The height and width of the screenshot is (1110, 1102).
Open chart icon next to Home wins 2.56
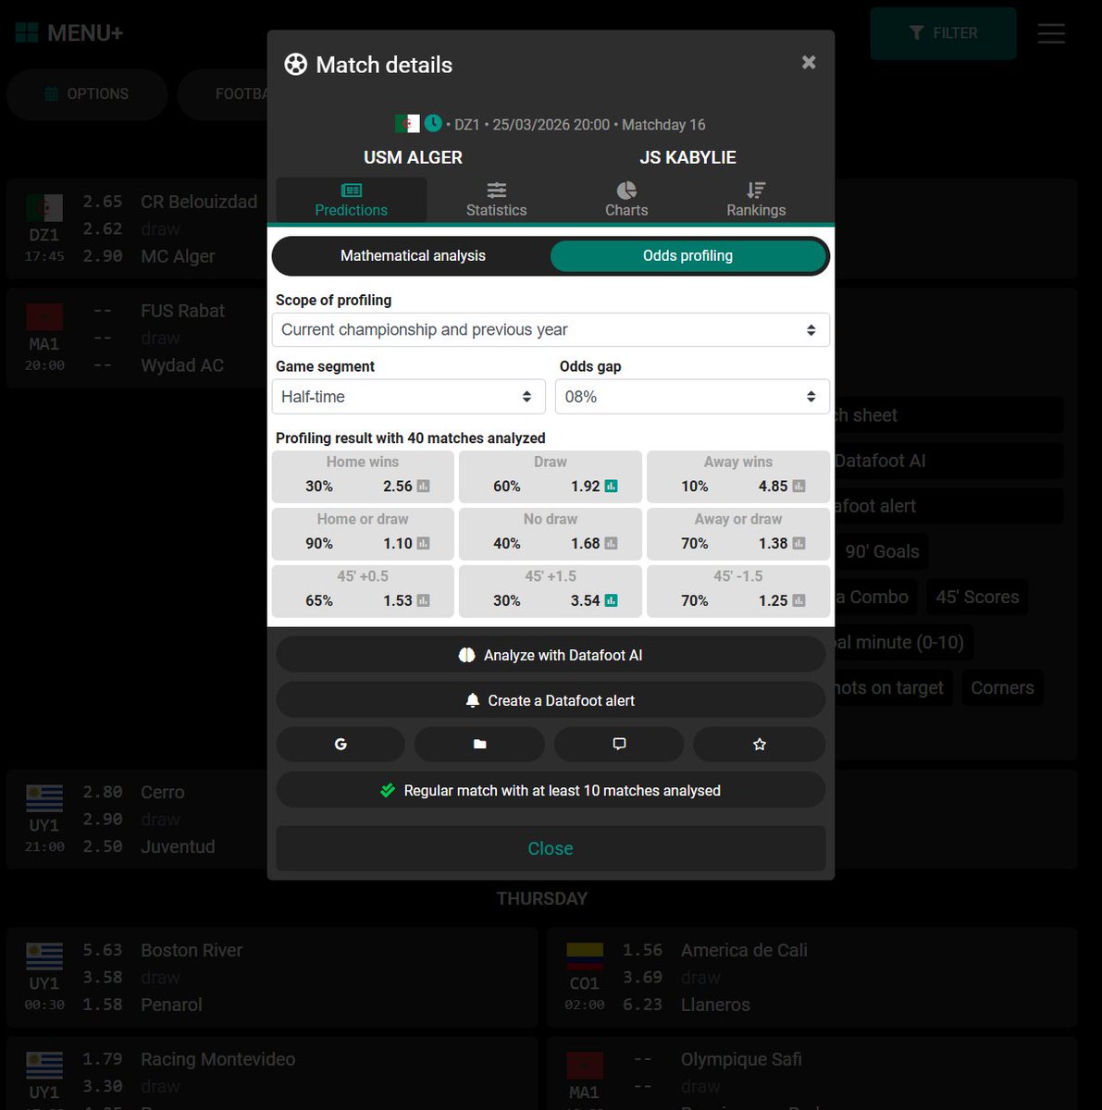coord(423,487)
